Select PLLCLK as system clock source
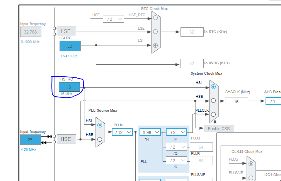The image size is (281, 181). (213, 114)
